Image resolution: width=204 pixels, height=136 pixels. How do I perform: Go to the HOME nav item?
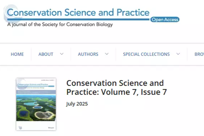click(x=17, y=54)
